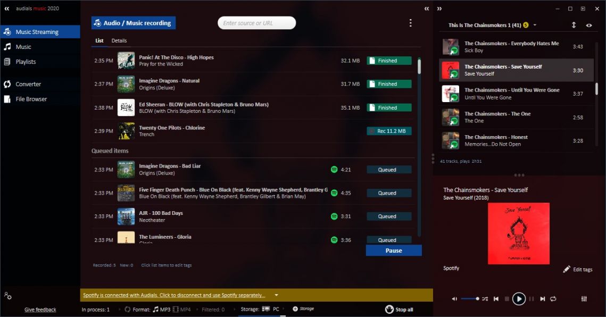The height and width of the screenshot is (317, 606).
Task: Select MP4 output format
Action: [181, 310]
